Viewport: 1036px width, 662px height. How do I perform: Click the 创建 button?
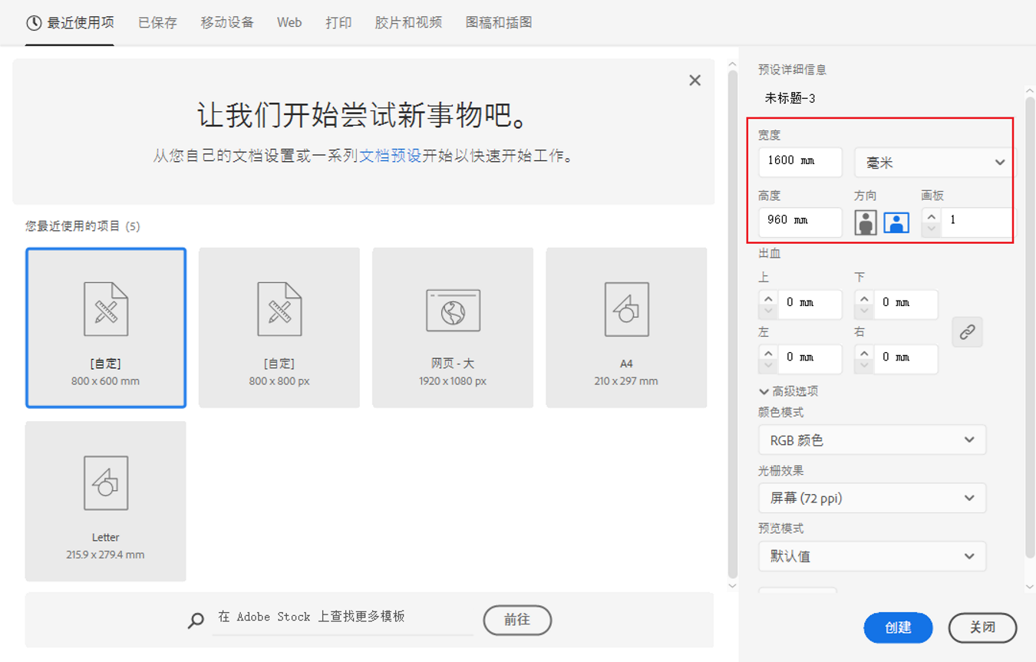pyautogui.click(x=898, y=628)
